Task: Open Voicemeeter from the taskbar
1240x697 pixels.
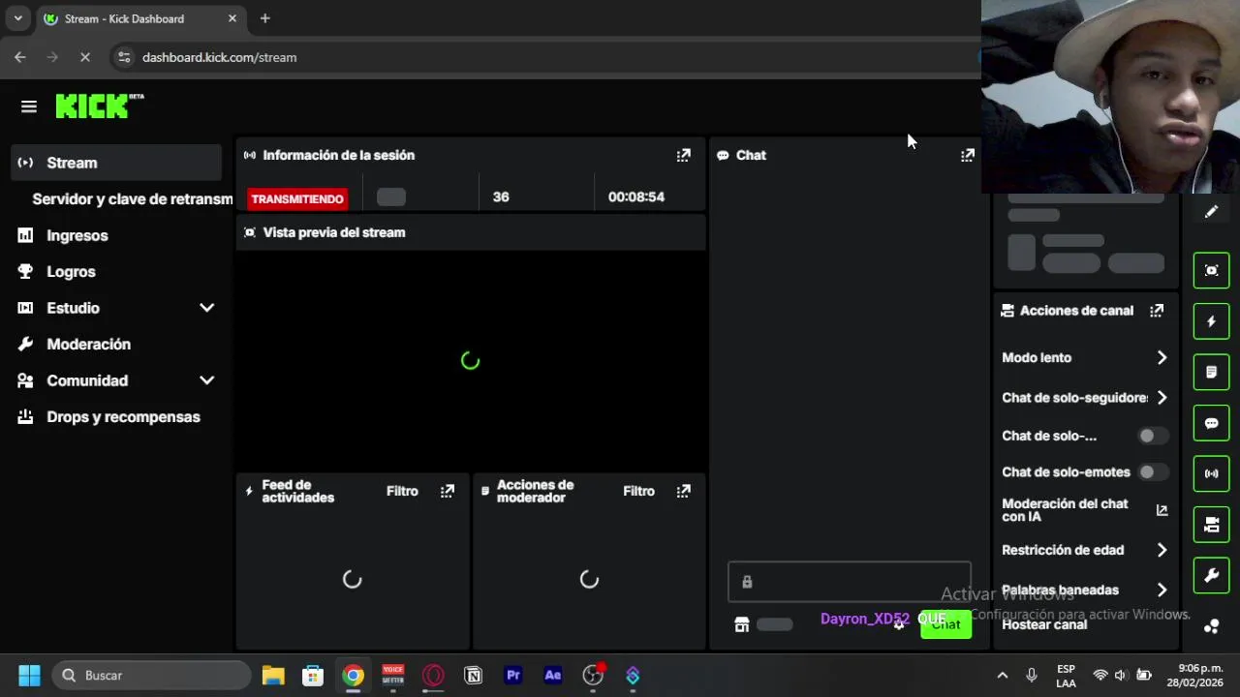Action: coord(392,676)
